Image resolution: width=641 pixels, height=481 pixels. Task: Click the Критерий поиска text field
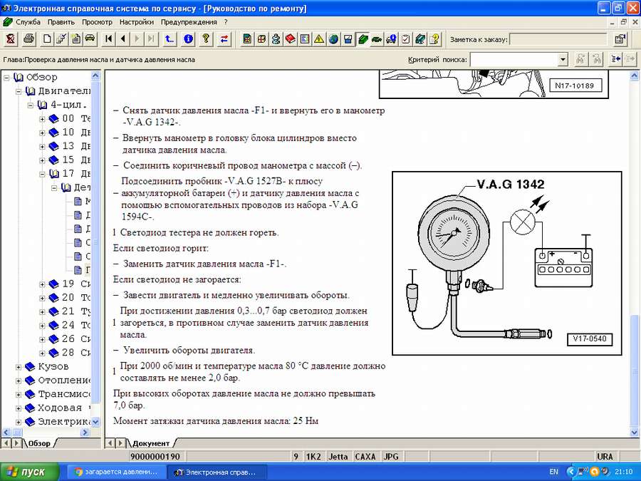(514, 60)
